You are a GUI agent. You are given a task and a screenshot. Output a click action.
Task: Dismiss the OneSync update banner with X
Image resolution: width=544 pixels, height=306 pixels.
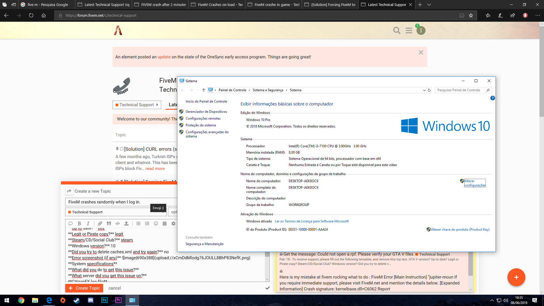click(x=421, y=52)
